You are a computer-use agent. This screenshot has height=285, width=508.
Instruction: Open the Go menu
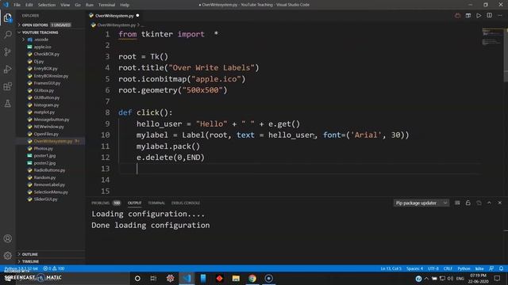click(78, 5)
